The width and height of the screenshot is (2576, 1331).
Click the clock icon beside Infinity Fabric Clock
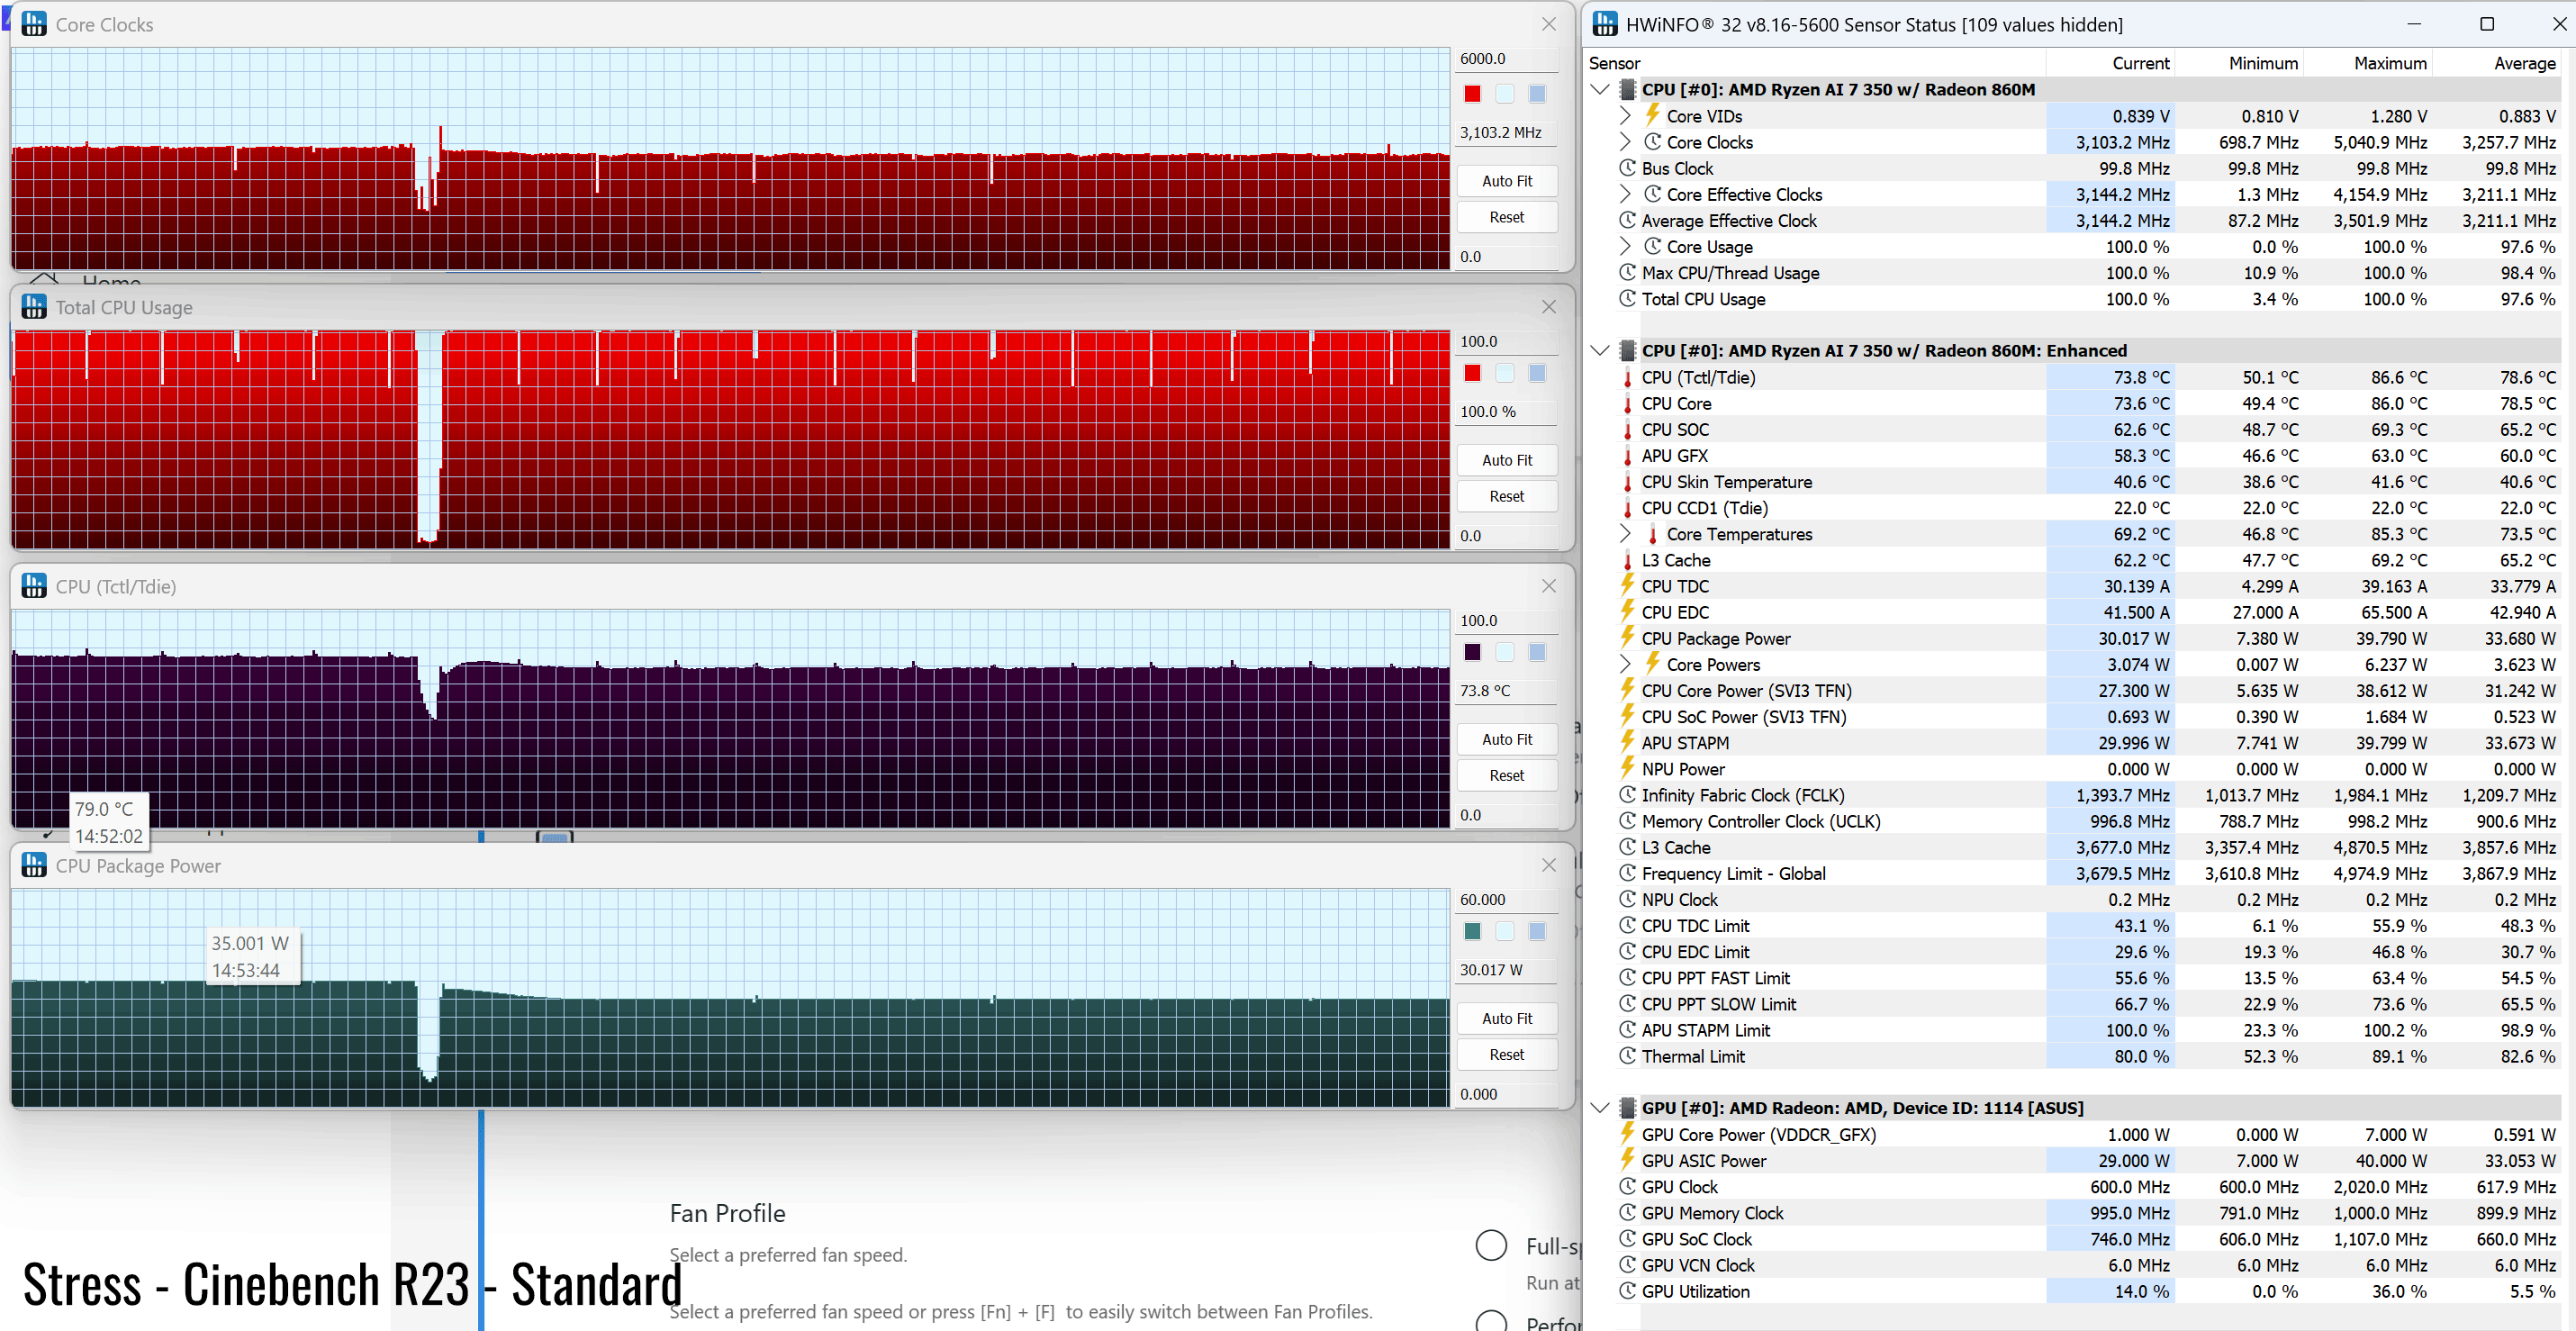pyautogui.click(x=1628, y=795)
